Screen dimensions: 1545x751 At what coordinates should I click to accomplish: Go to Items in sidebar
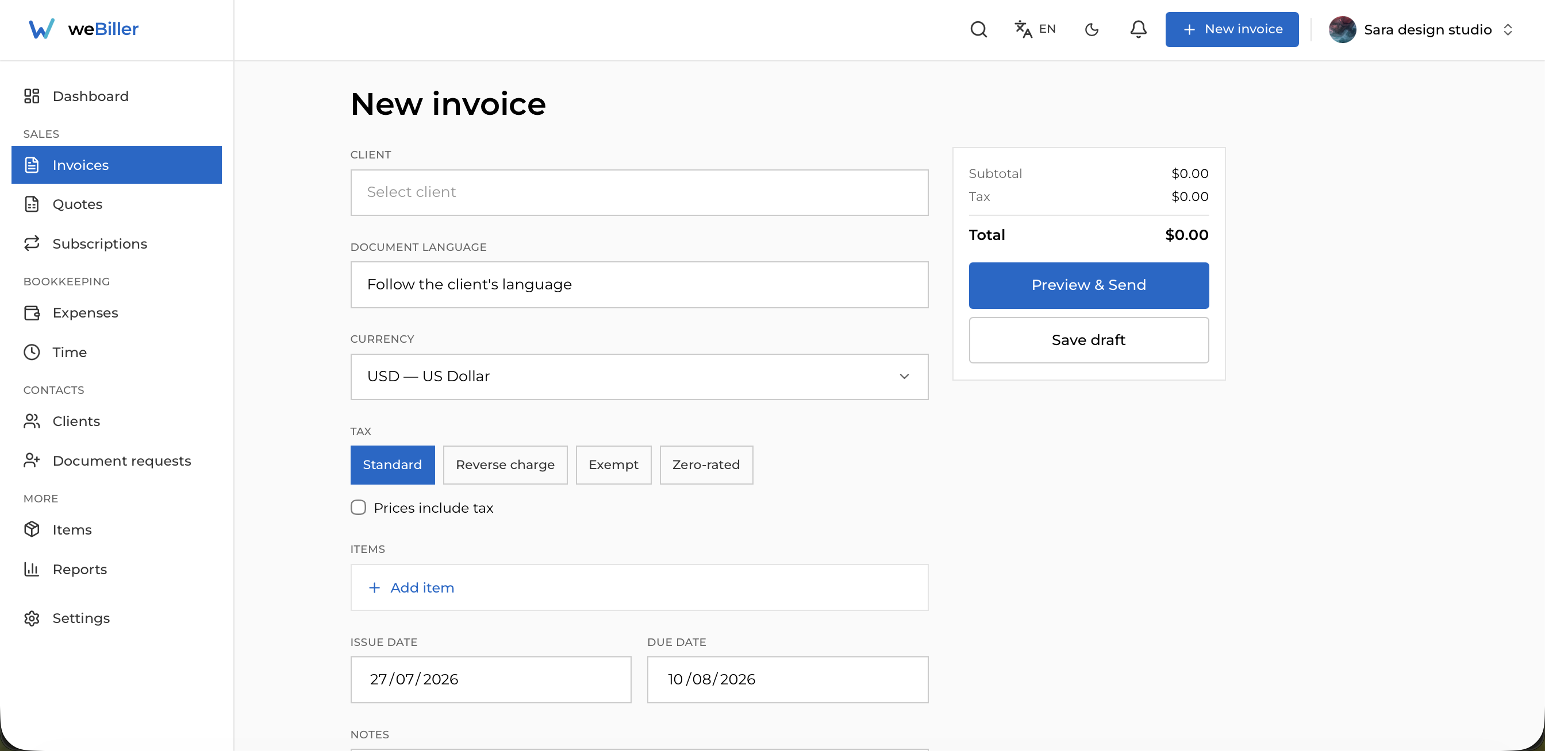click(116, 529)
